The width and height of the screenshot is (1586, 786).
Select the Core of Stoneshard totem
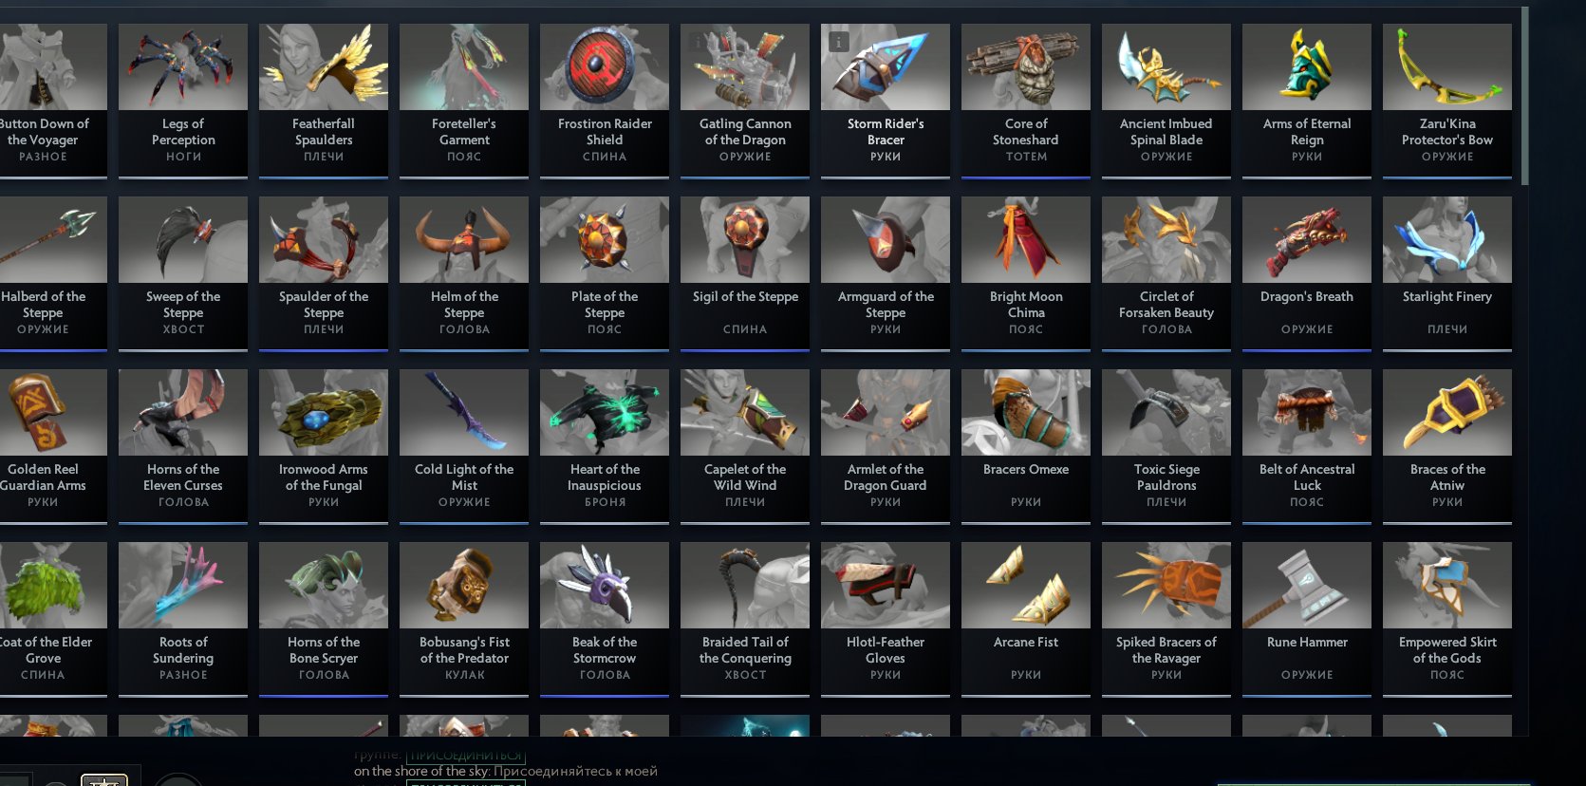1026,100
